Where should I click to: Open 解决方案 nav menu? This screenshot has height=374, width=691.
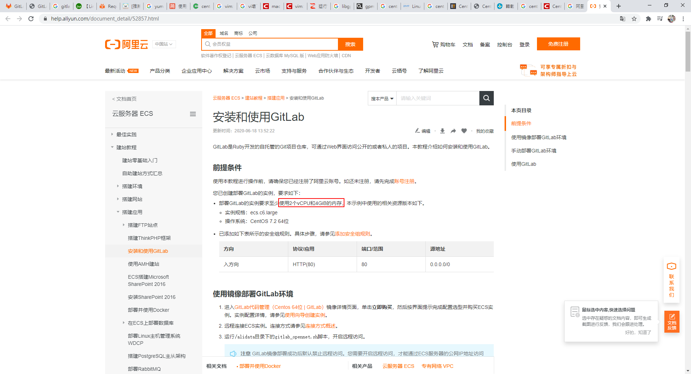(x=233, y=71)
